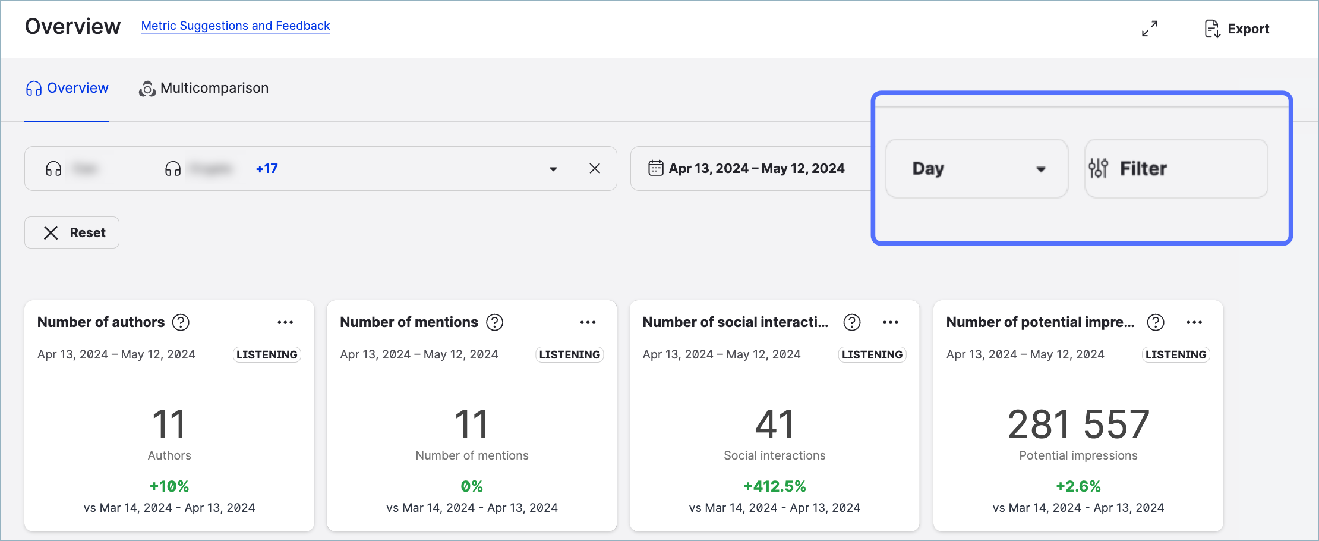Clear selected queries with the X icon

tap(595, 169)
